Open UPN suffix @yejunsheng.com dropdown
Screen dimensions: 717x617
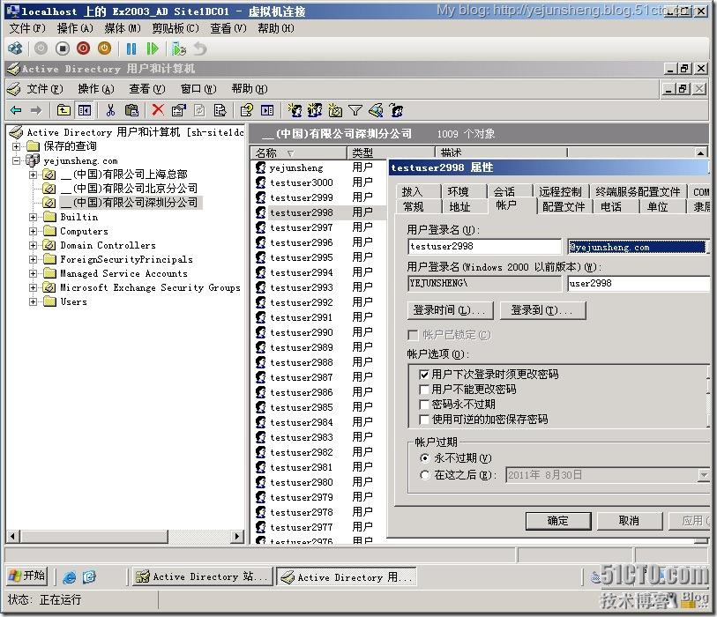pos(639,248)
